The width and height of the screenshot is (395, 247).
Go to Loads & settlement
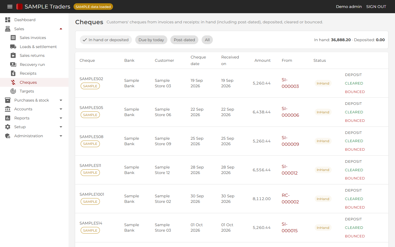click(x=34, y=47)
